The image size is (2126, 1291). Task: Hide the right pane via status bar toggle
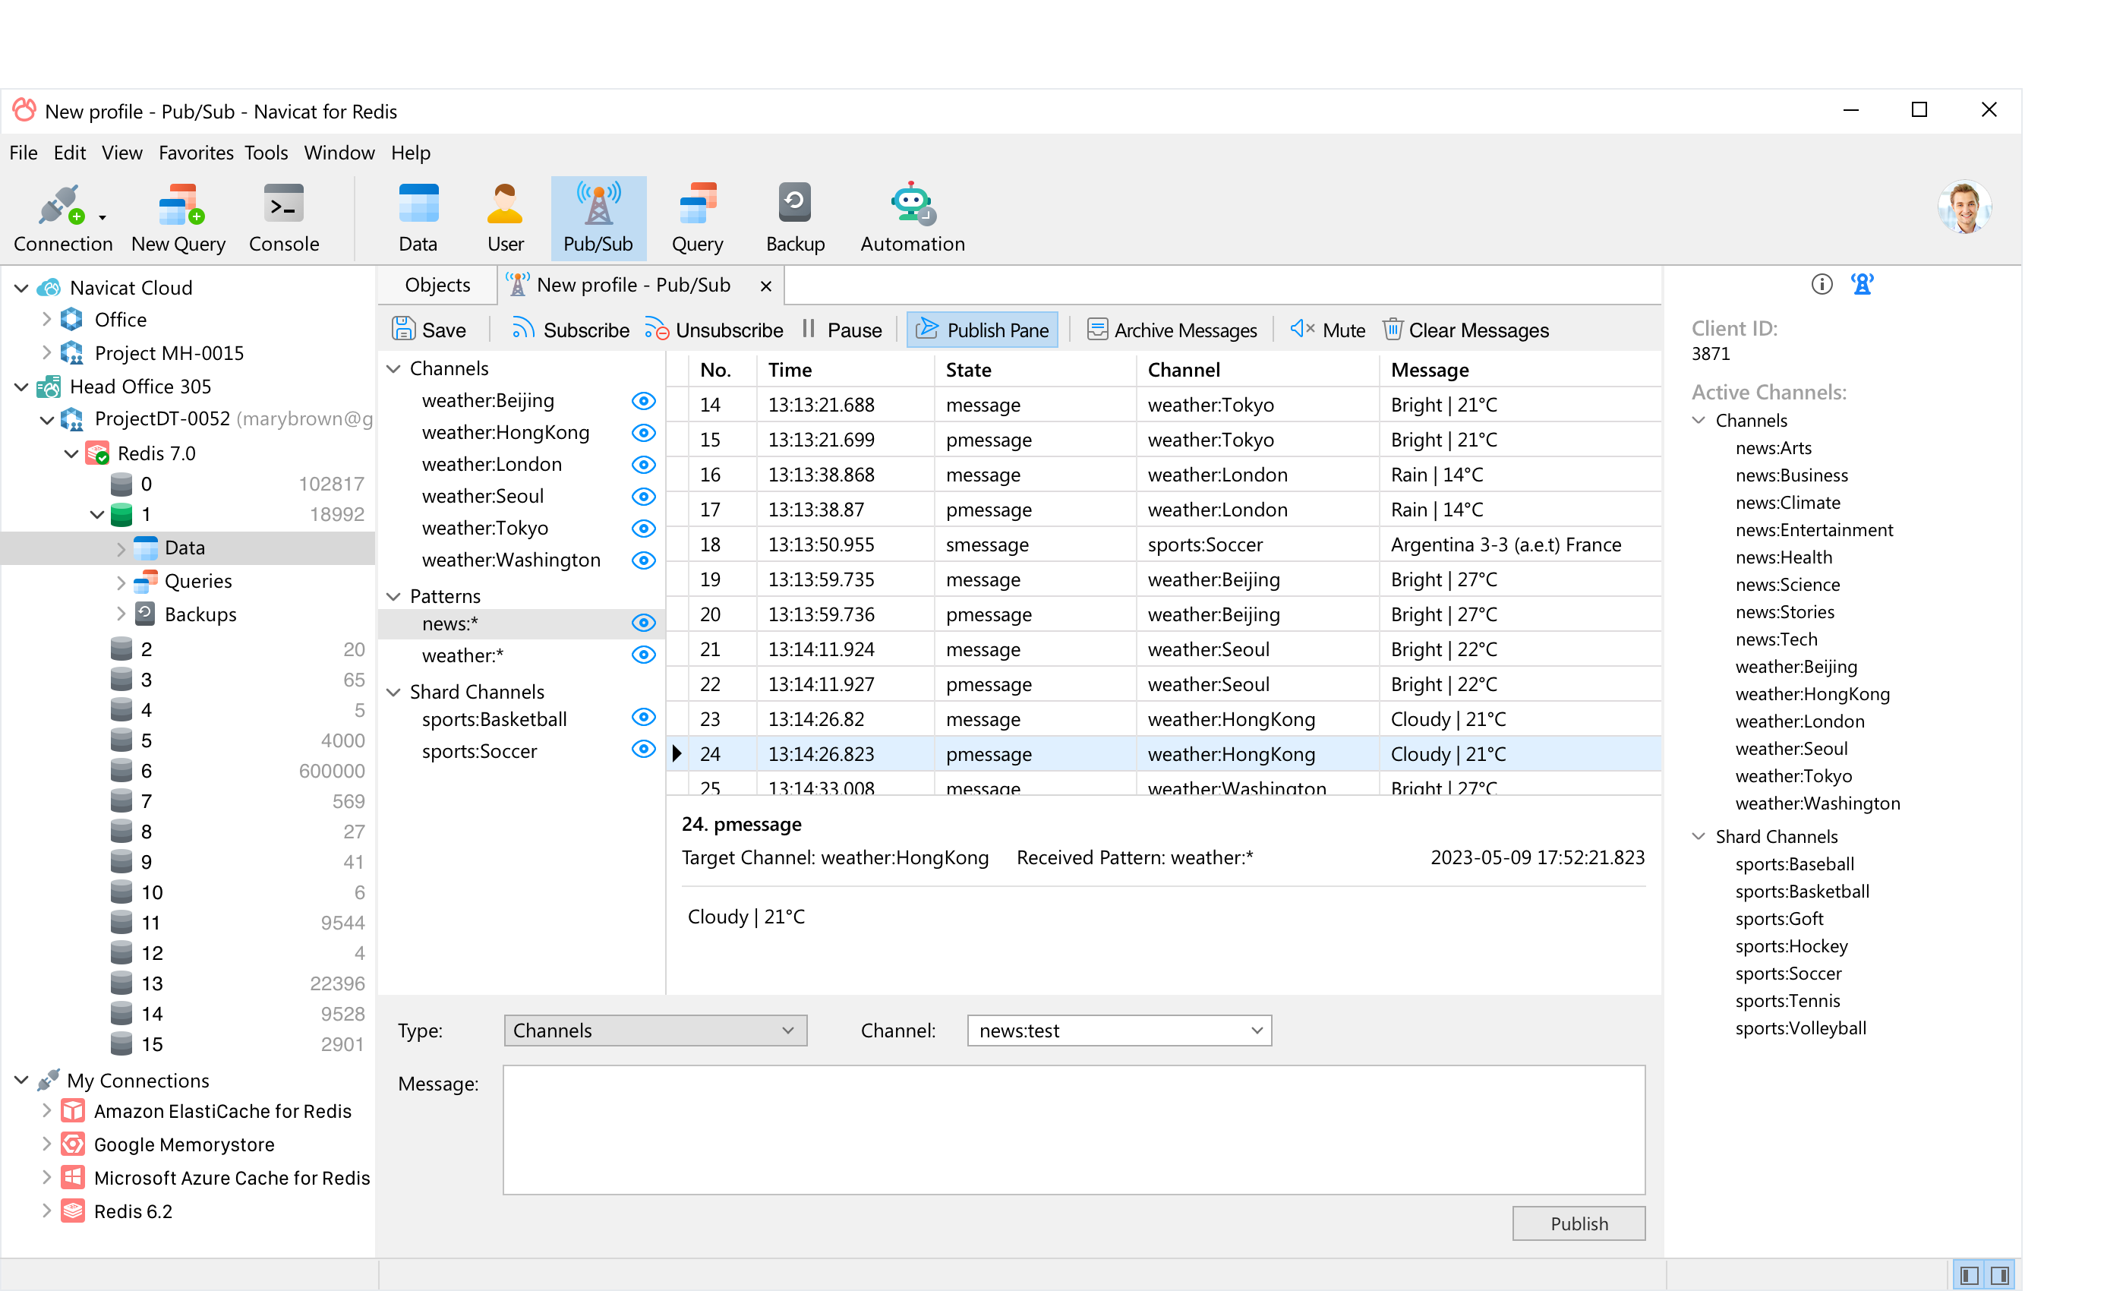pyautogui.click(x=2000, y=1276)
